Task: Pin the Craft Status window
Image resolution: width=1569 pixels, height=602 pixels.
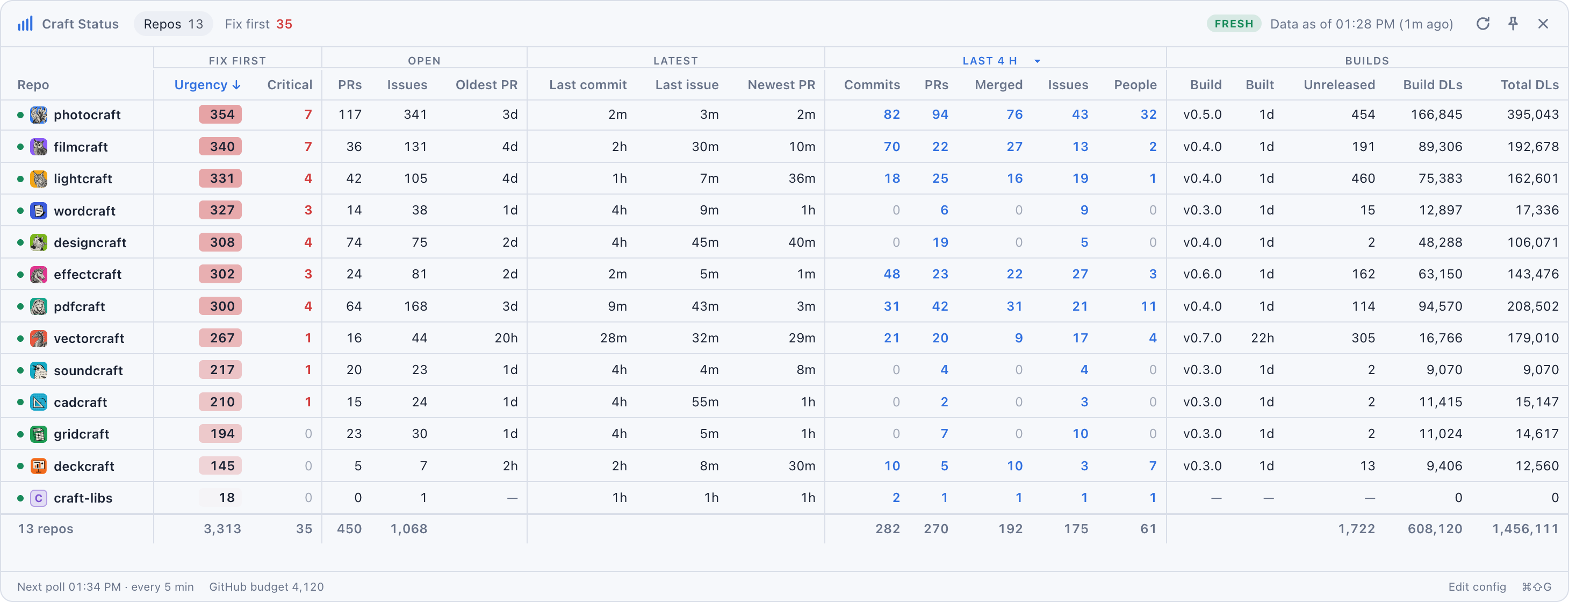Action: tap(1513, 24)
